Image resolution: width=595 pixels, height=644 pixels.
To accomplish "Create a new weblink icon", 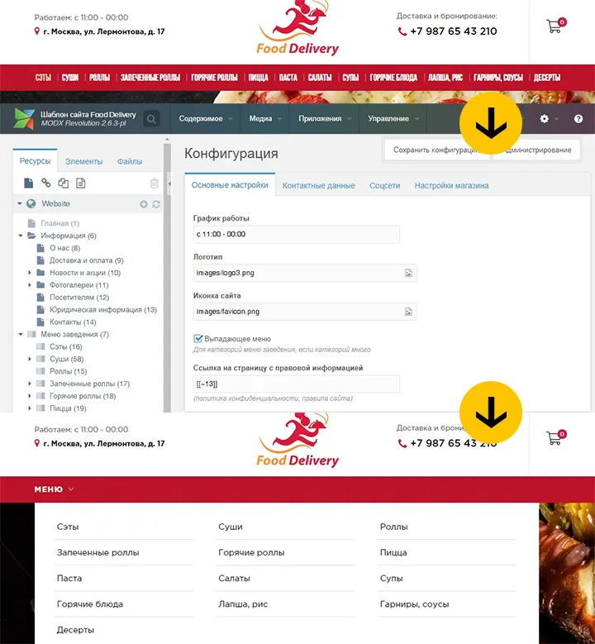I will 46,184.
